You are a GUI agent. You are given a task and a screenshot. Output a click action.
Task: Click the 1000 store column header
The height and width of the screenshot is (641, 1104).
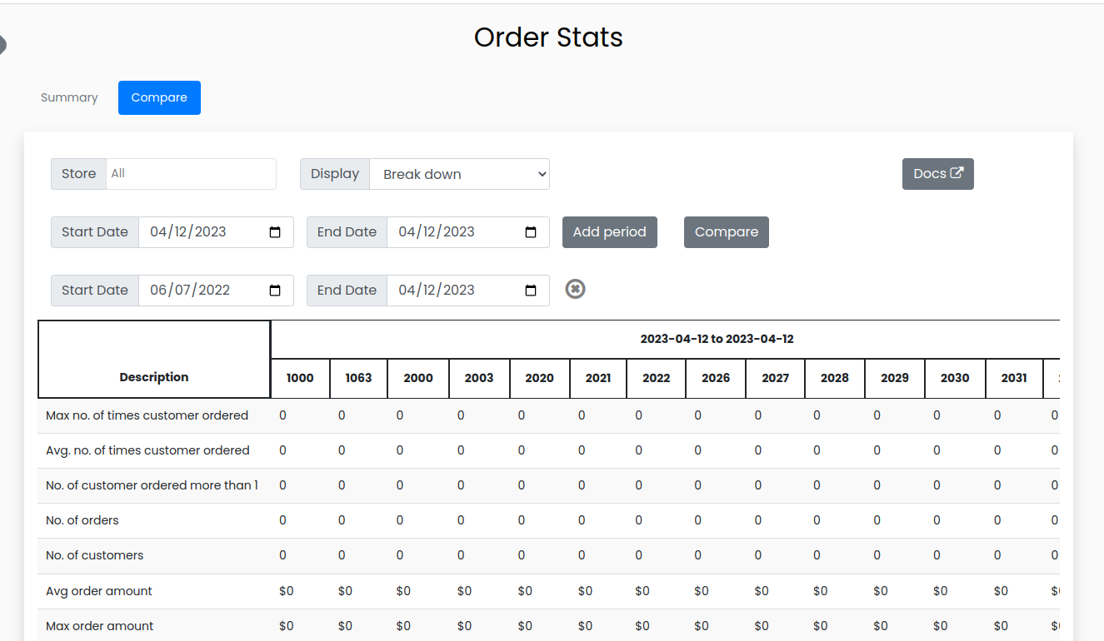tap(300, 378)
